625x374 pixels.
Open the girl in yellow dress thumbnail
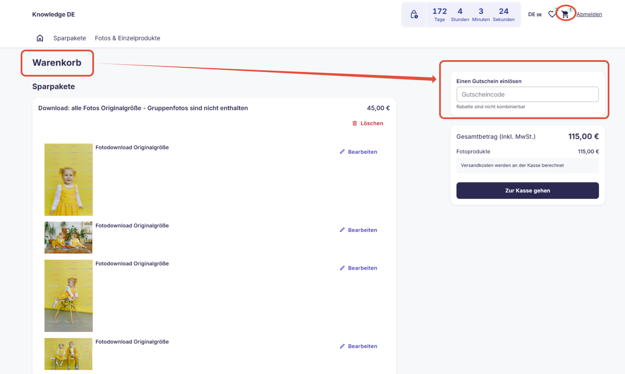pyautogui.click(x=69, y=180)
